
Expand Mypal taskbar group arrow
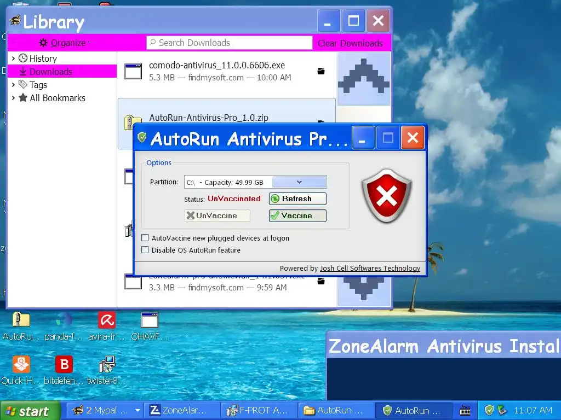(138, 411)
